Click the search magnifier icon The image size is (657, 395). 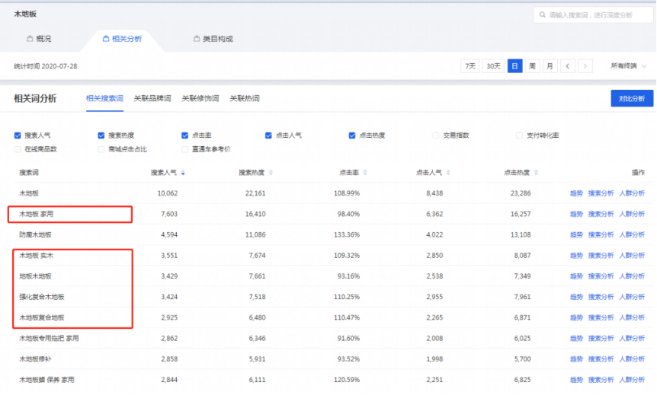[x=542, y=14]
